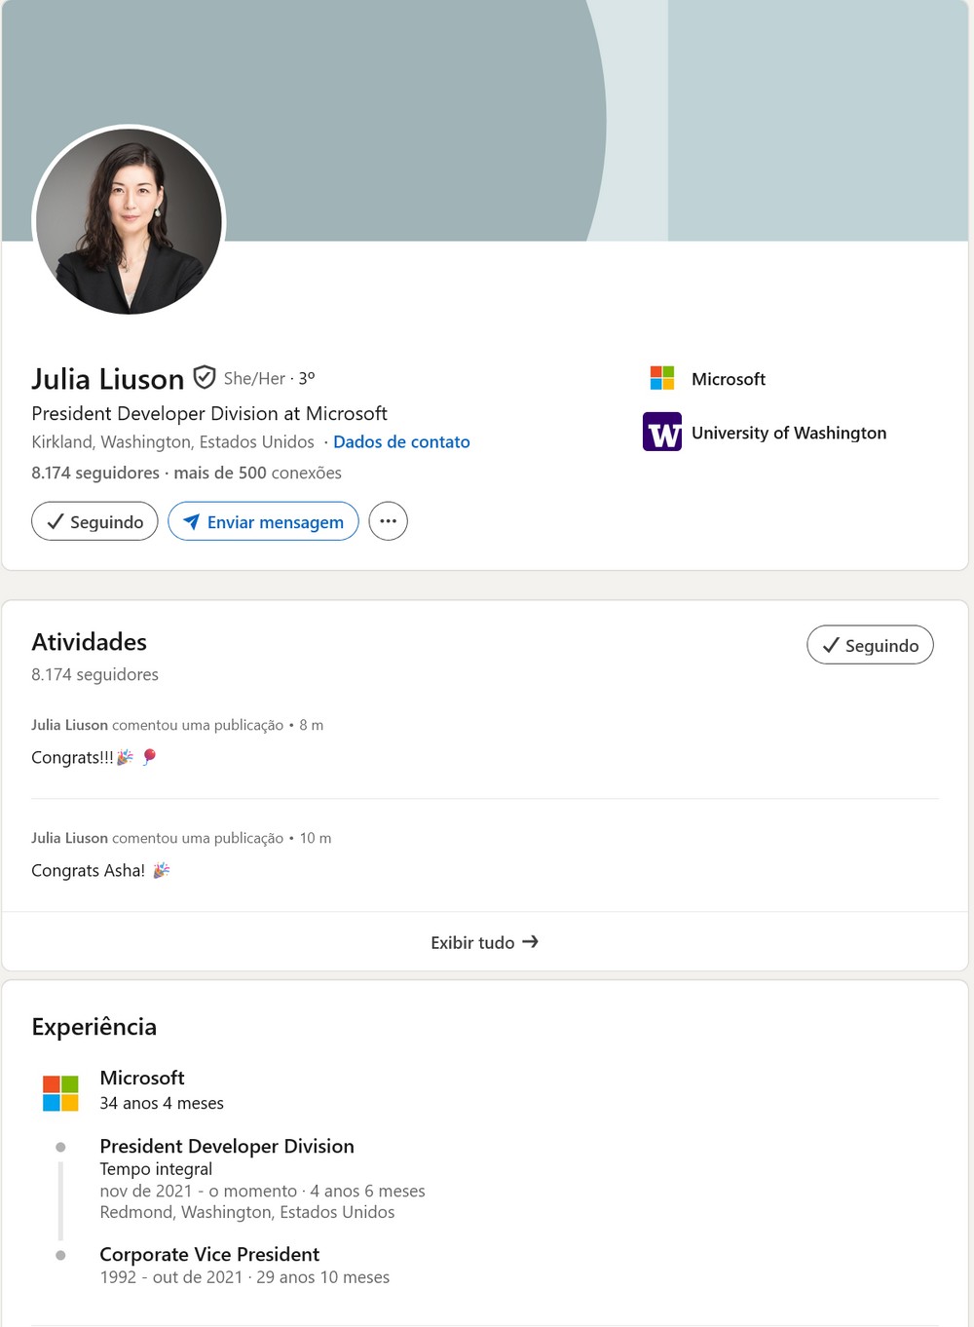Toggle the Seguindo button under the profile header
The width and height of the screenshot is (974, 1327).
tap(94, 521)
